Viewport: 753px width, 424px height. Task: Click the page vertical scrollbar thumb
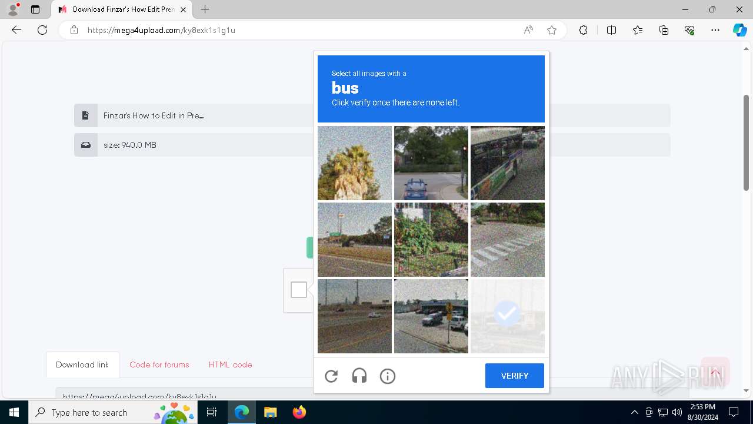coord(746,143)
